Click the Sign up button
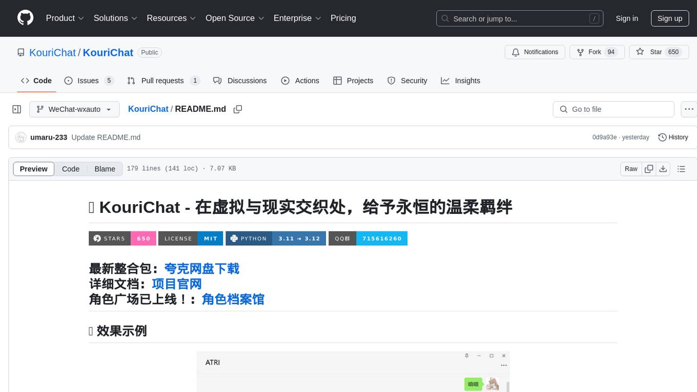The image size is (697, 392). click(669, 18)
